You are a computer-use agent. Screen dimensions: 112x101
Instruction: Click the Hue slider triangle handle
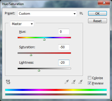click(x=44, y=39)
